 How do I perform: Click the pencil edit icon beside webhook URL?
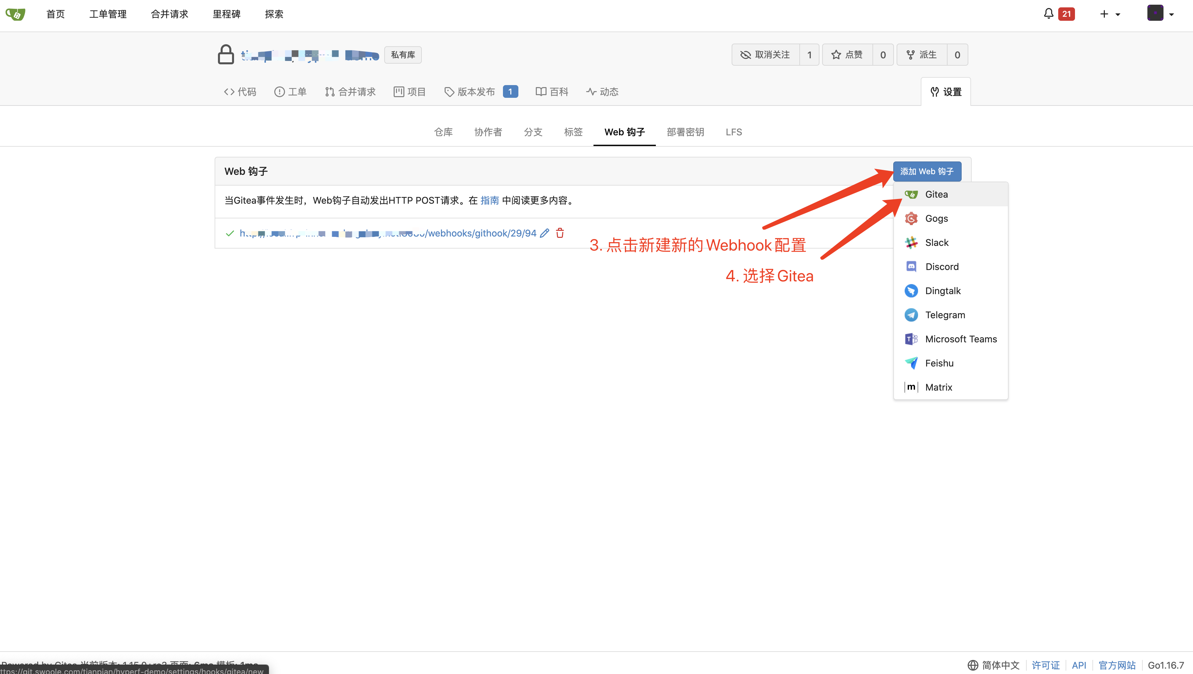pyautogui.click(x=545, y=233)
